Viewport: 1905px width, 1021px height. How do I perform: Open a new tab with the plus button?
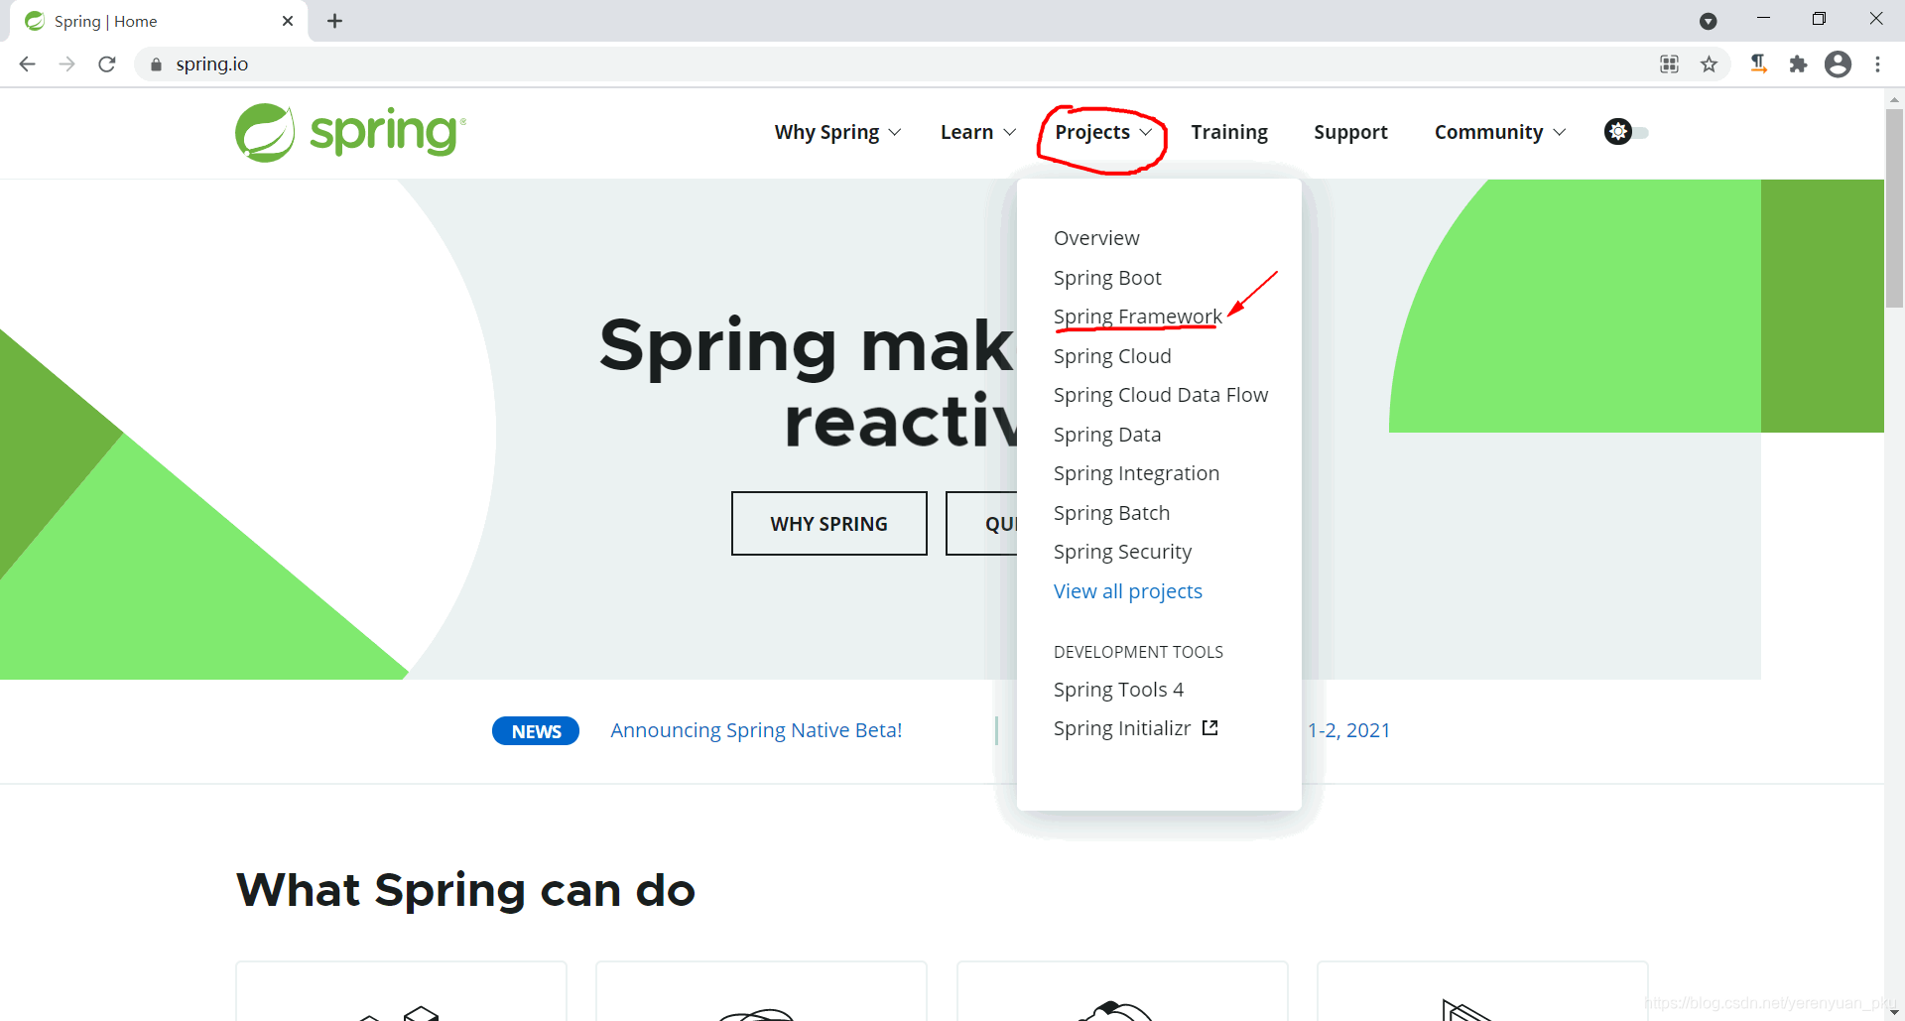(x=335, y=21)
